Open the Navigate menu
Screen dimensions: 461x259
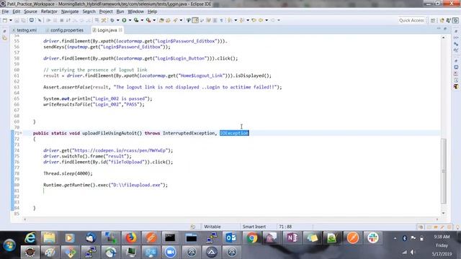70,12
